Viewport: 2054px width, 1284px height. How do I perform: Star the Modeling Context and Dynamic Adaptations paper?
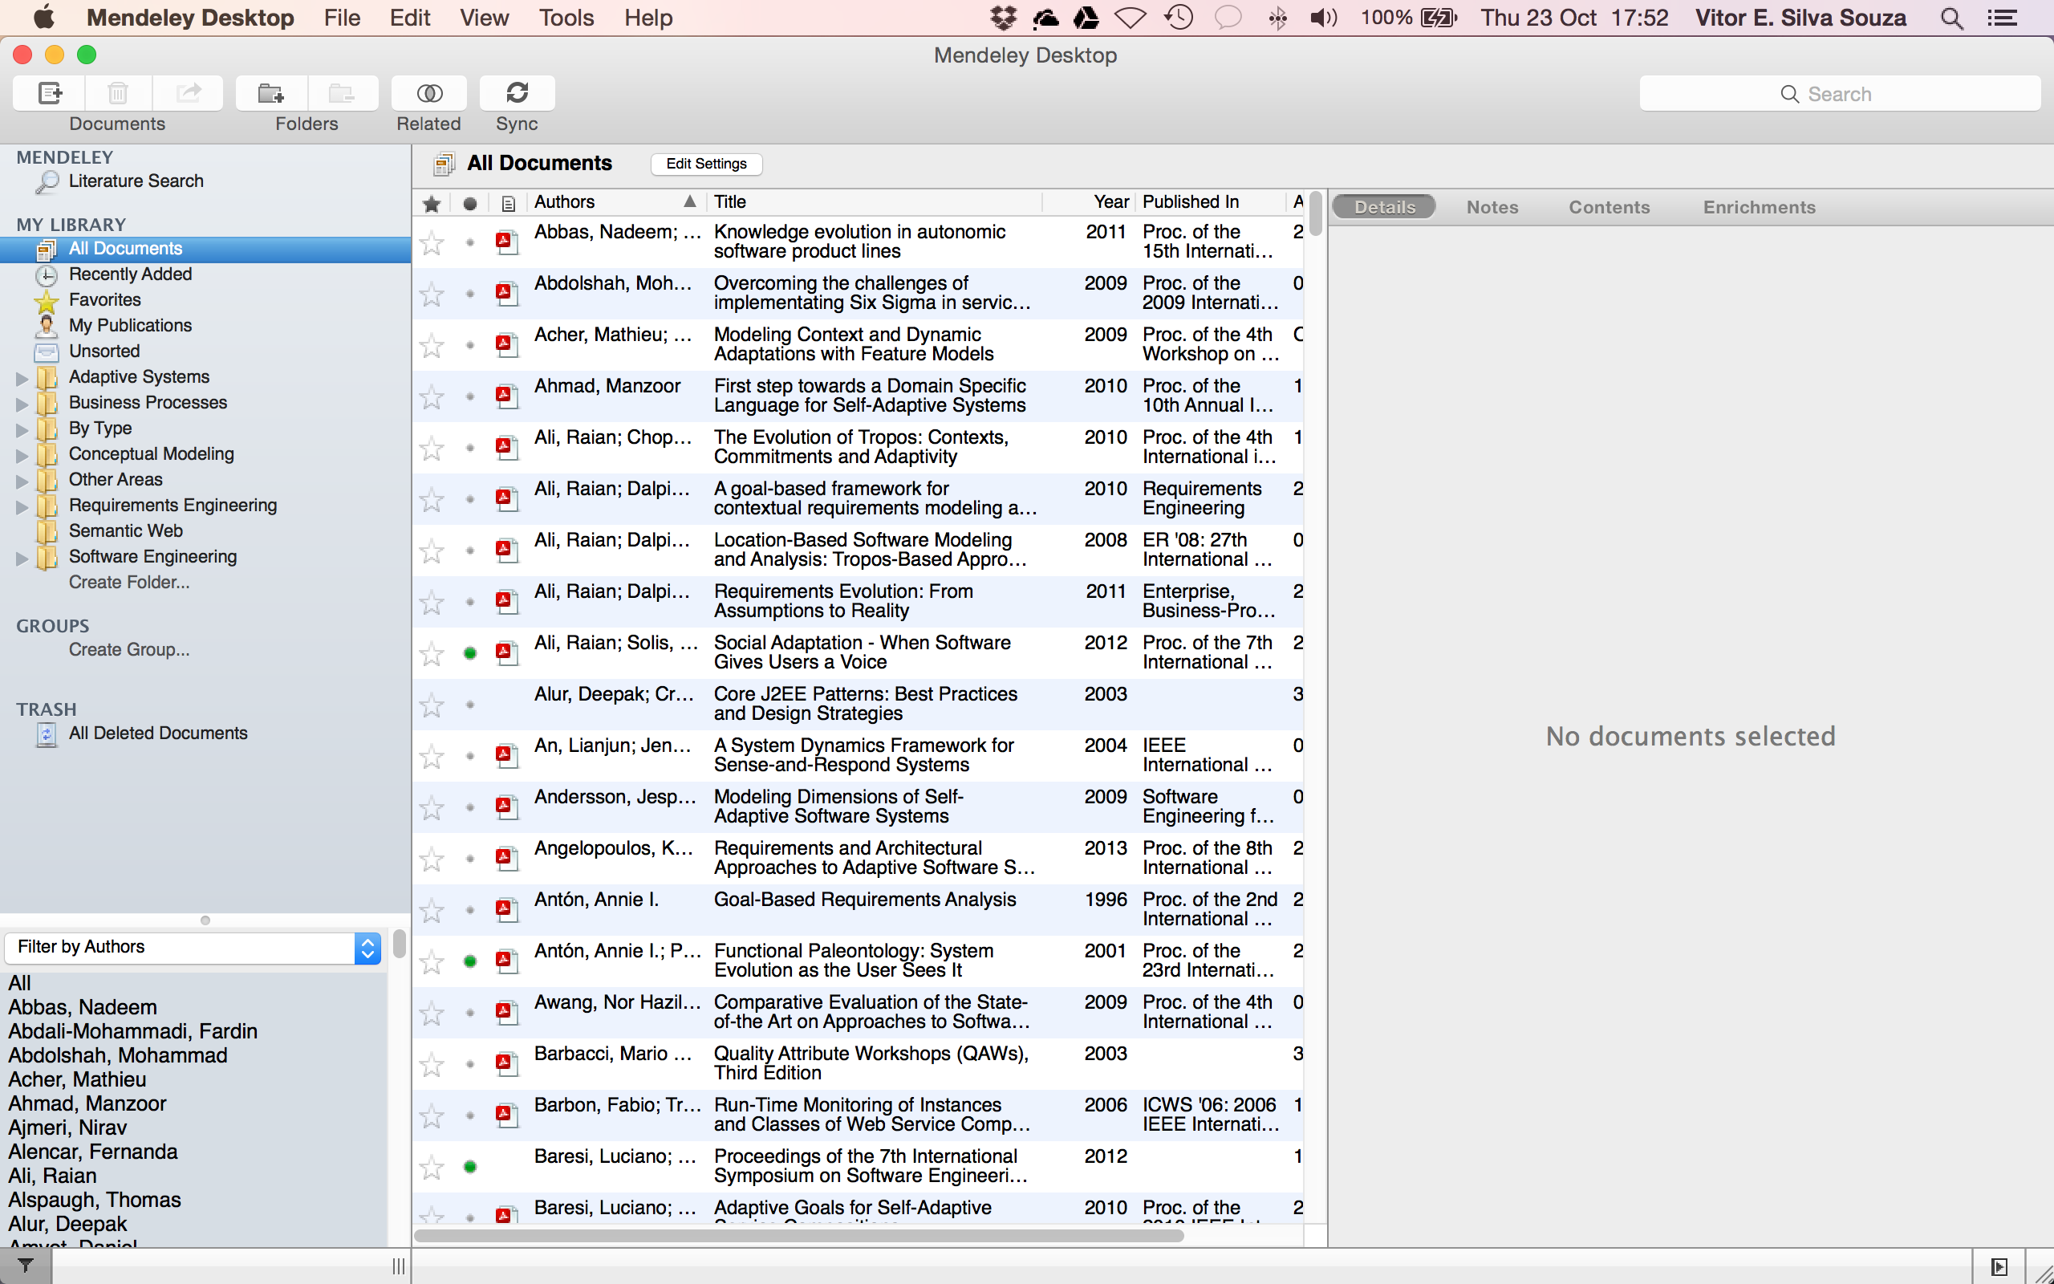[x=432, y=346]
